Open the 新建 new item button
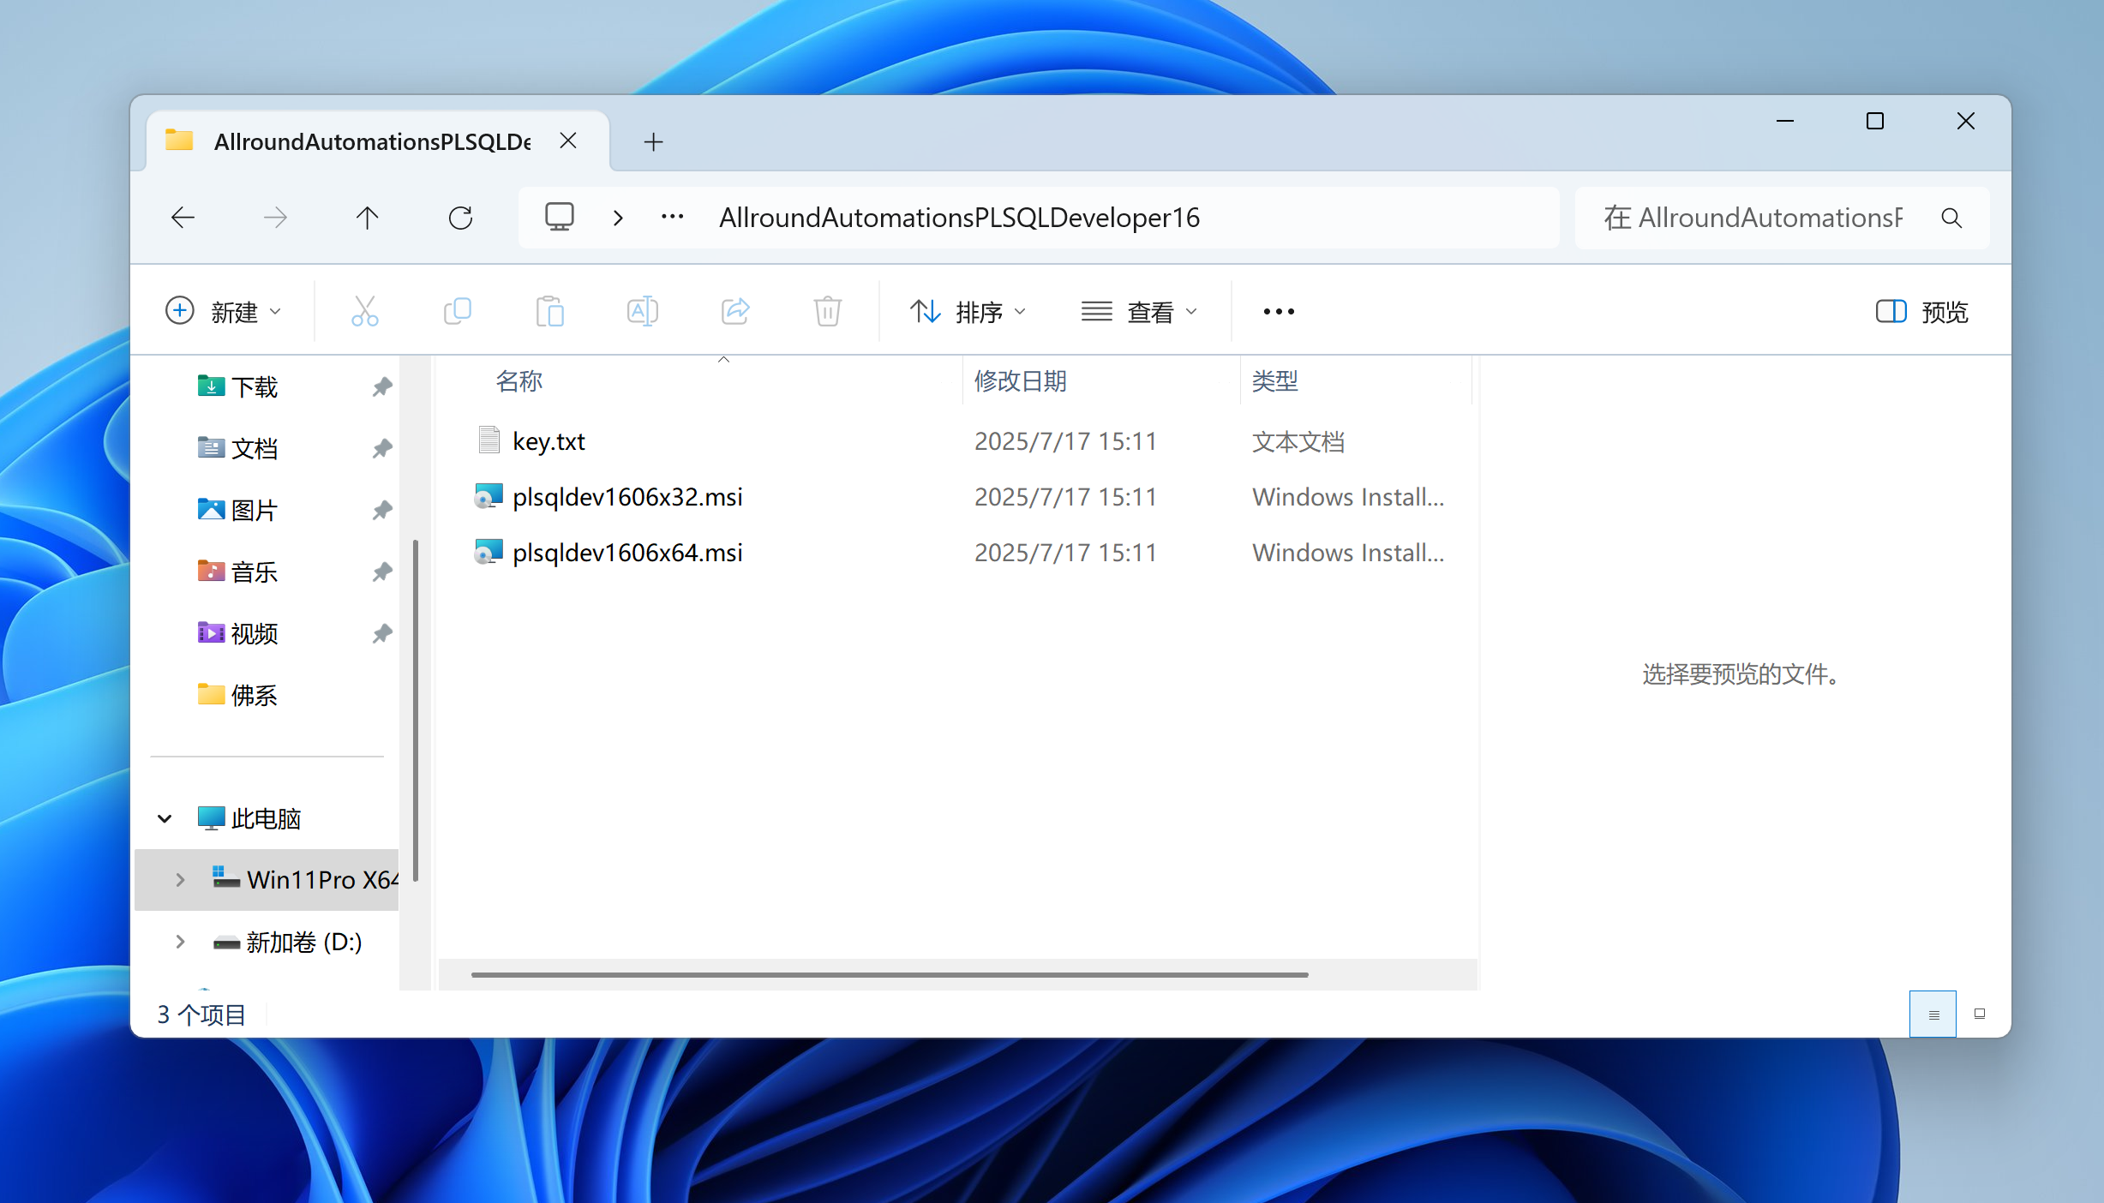Viewport: 2104px width, 1203px height. coord(224,311)
